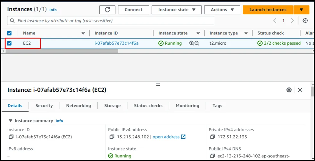
Task: Switch to the Security tab
Action: click(x=44, y=106)
